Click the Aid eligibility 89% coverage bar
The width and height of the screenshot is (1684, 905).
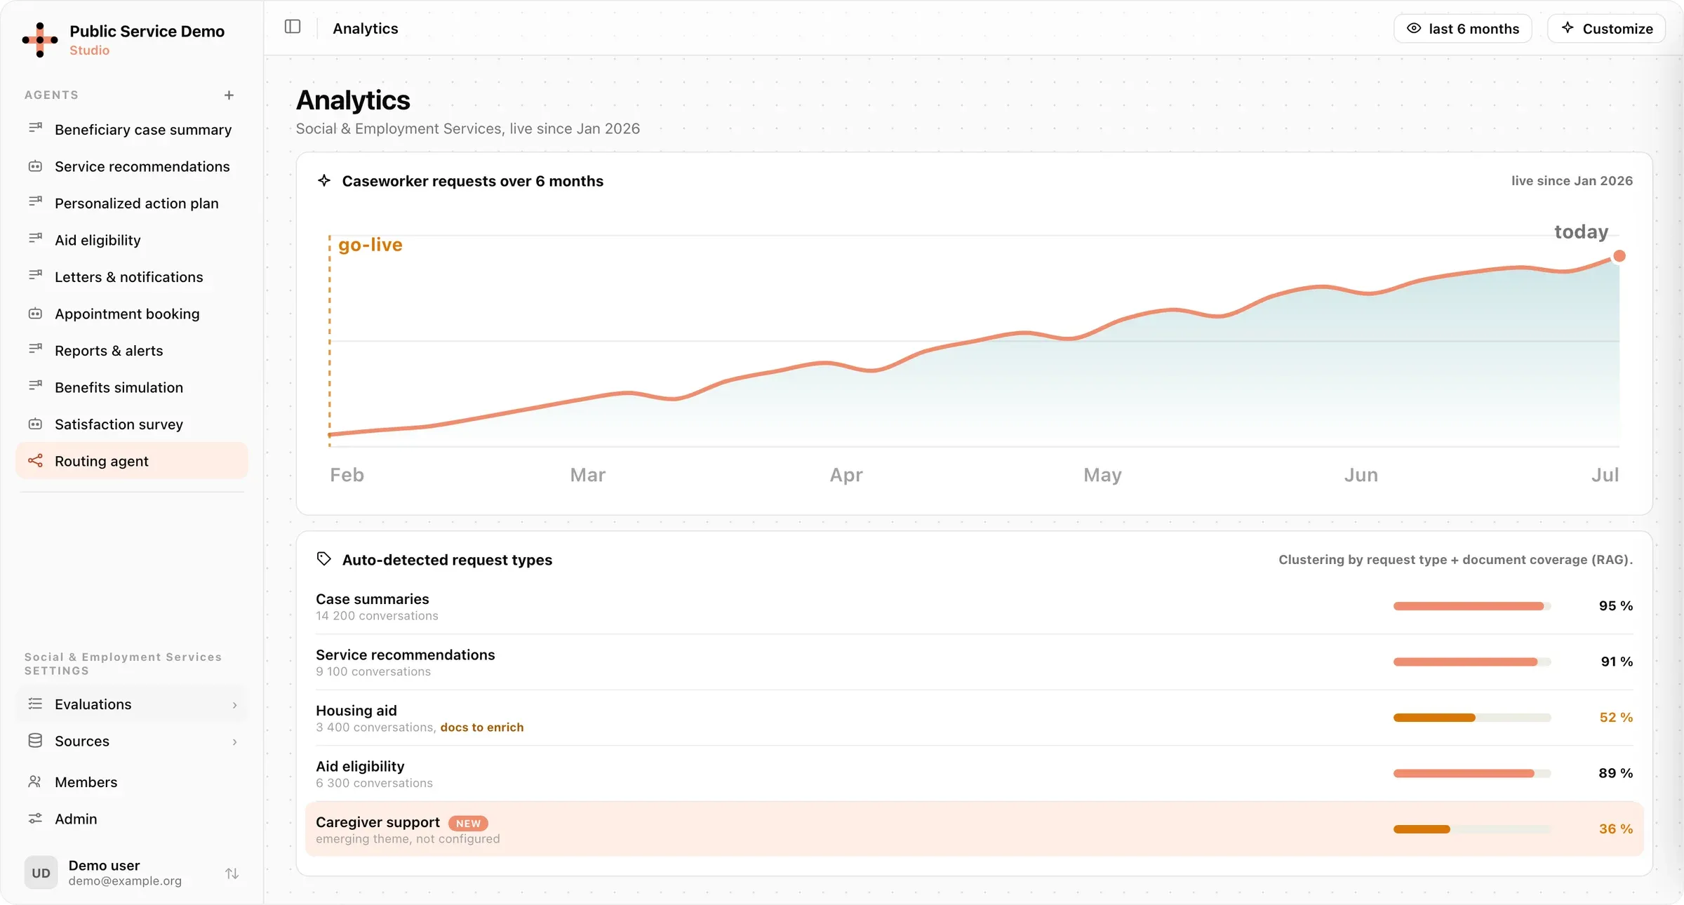pos(1472,773)
